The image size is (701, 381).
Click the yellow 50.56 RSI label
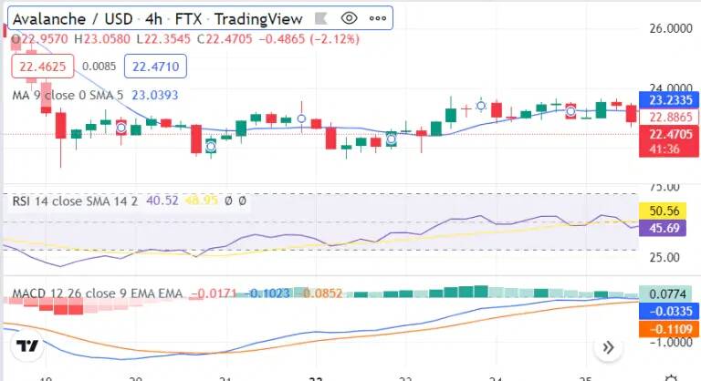(x=663, y=211)
